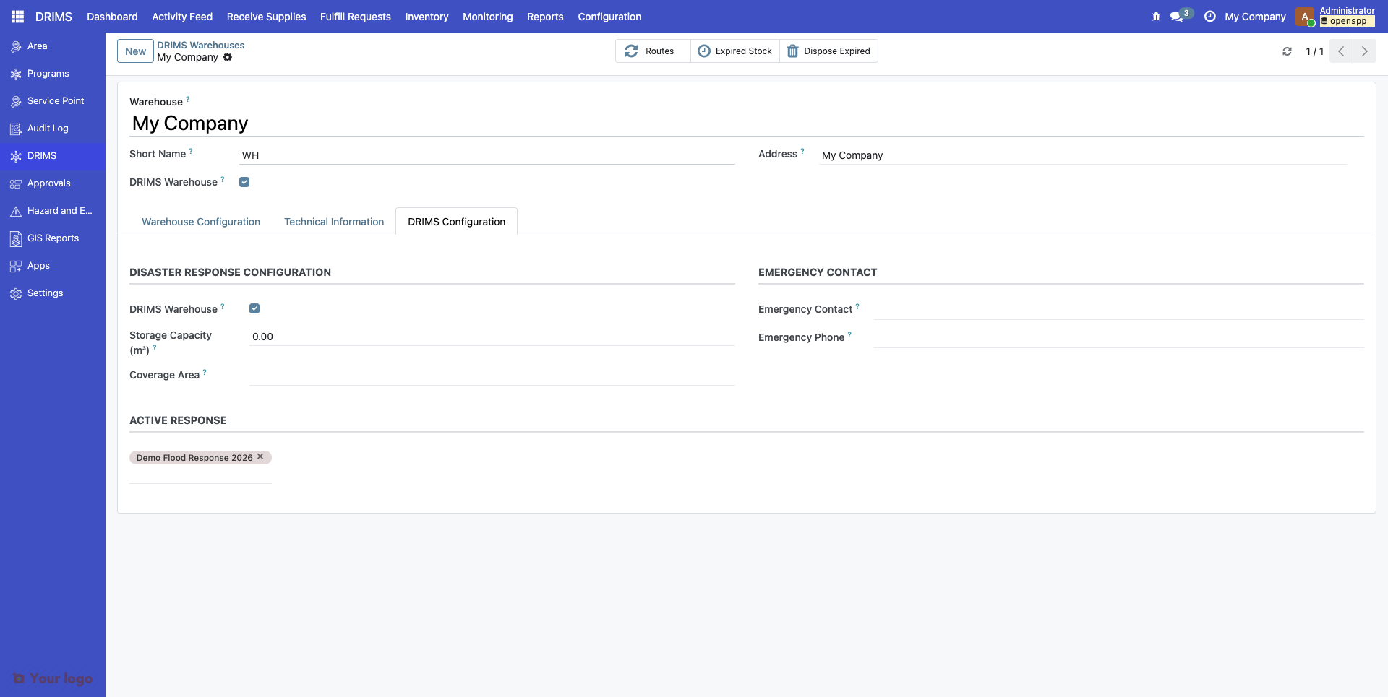Remove the Demo Flood Response 2026 tag

[x=260, y=456]
